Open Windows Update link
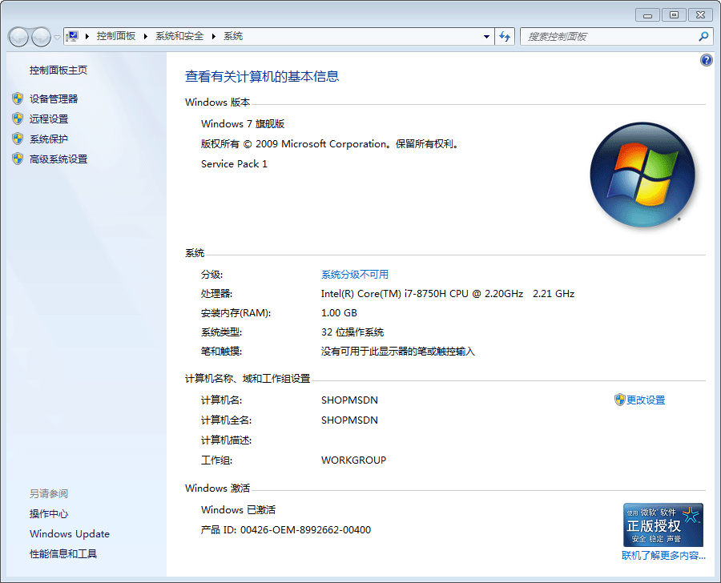This screenshot has width=721, height=583. [70, 533]
